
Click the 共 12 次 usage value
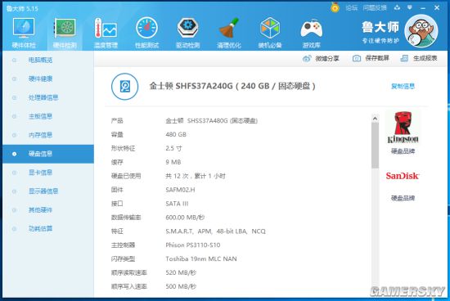(x=196, y=176)
